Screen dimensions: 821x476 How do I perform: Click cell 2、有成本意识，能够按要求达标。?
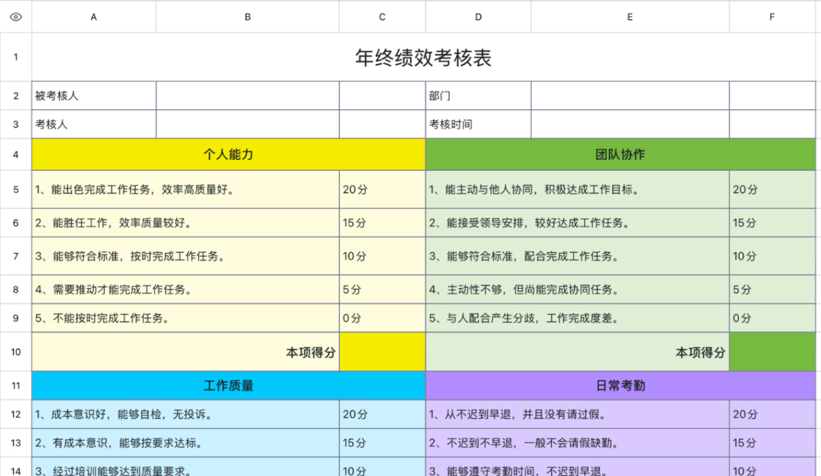[185, 443]
